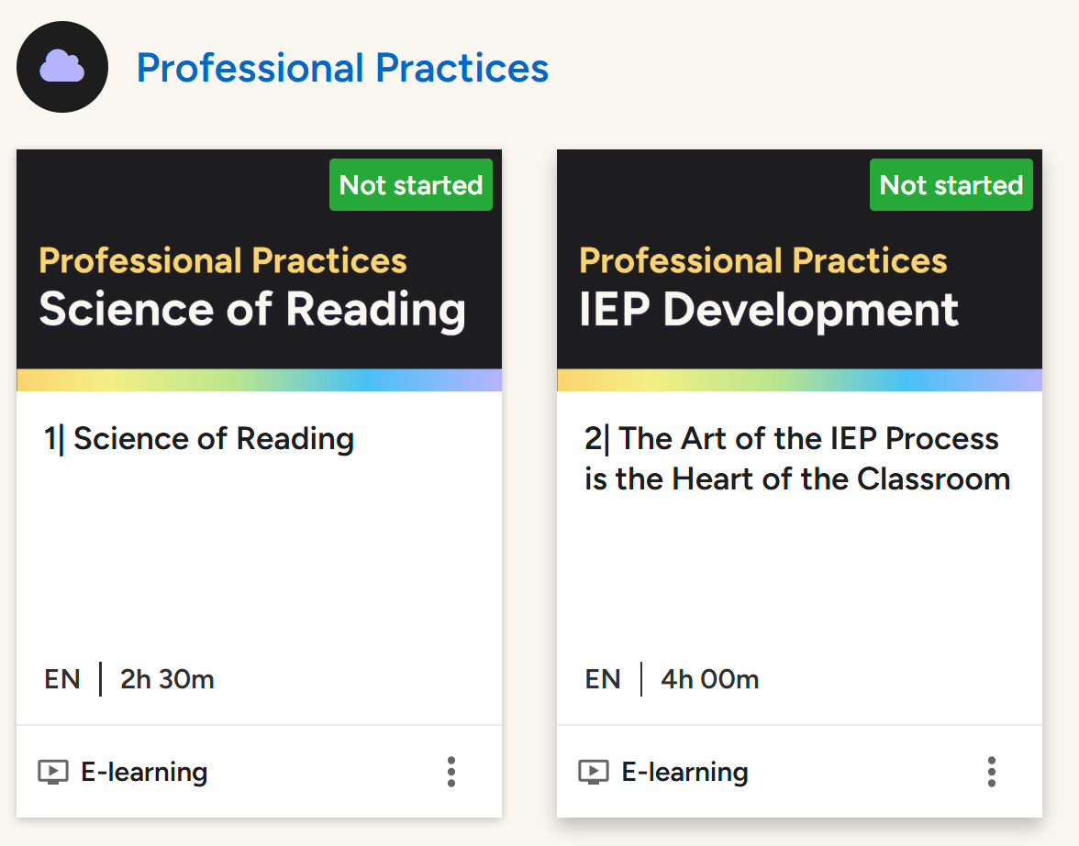This screenshot has width=1079, height=846.
Task: Click the 4h 00m duration label
Action: [x=709, y=679]
